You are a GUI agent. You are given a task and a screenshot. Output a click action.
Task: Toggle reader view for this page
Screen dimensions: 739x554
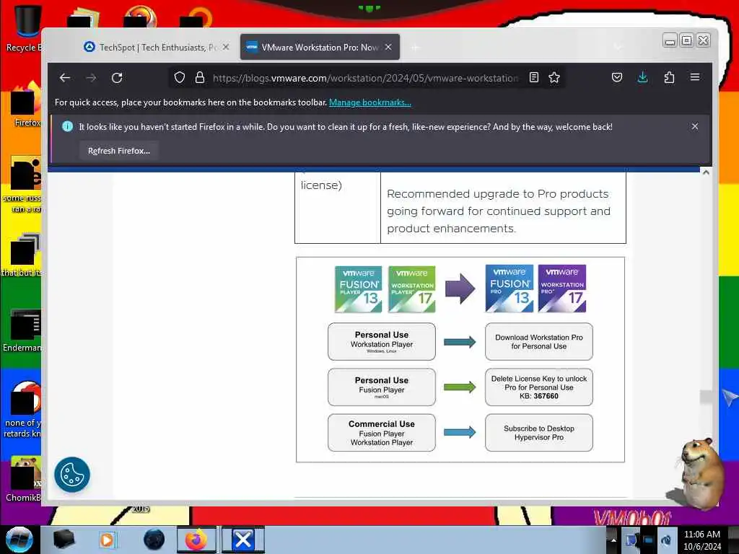(x=533, y=78)
